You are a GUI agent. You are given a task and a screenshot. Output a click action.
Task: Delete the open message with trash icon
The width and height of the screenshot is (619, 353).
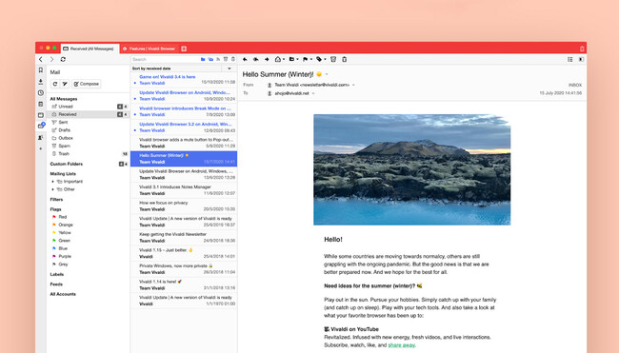(344, 59)
